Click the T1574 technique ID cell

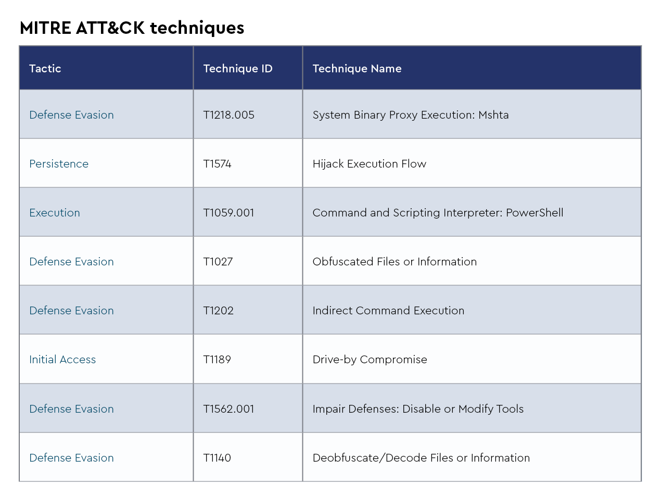pos(217,164)
